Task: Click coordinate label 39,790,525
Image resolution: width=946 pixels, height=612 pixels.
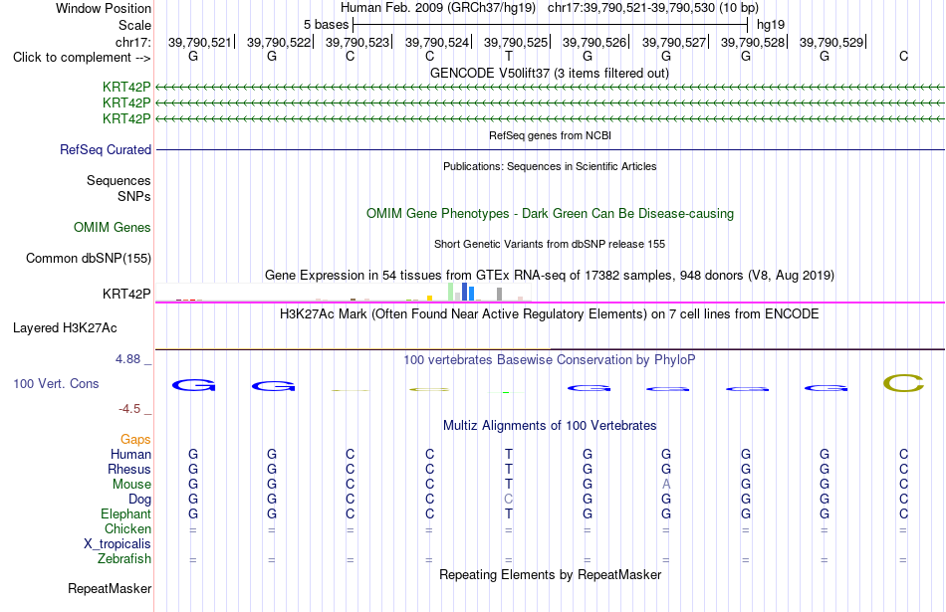Action: click(515, 42)
